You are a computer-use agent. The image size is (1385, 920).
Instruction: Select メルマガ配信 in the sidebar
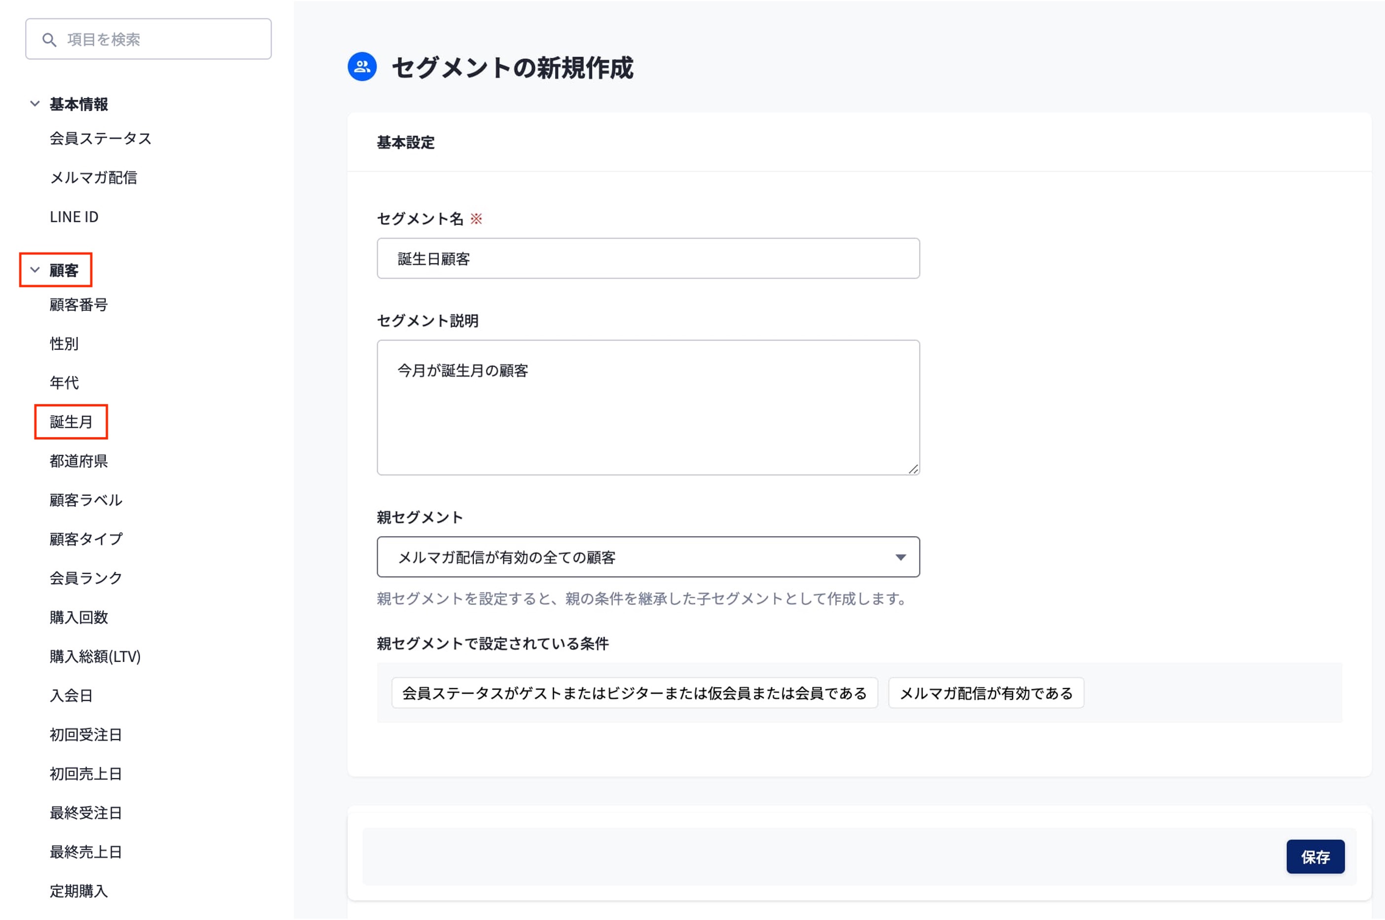pos(93,178)
